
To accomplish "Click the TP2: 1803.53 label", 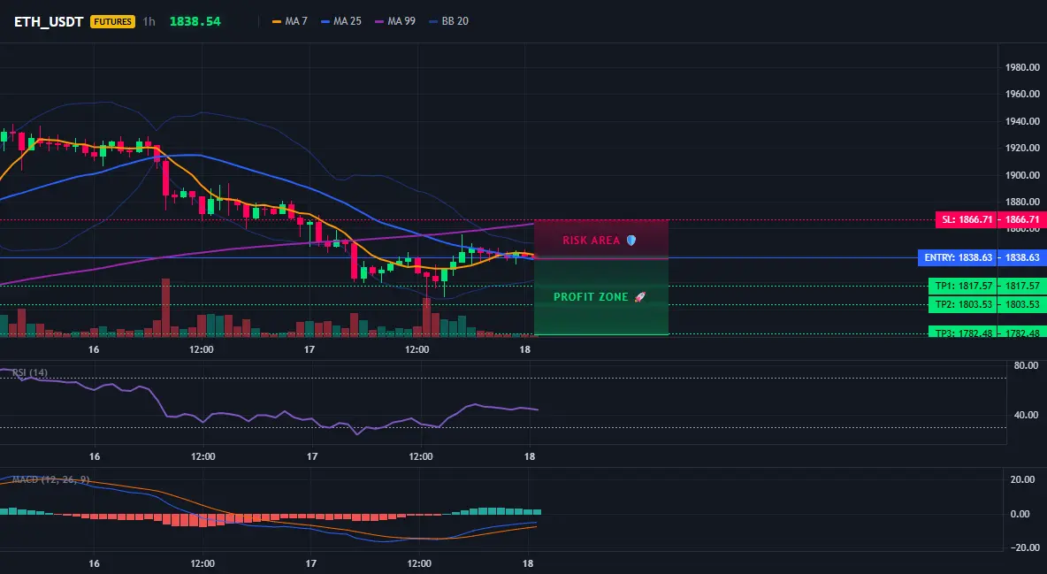I will pos(962,305).
